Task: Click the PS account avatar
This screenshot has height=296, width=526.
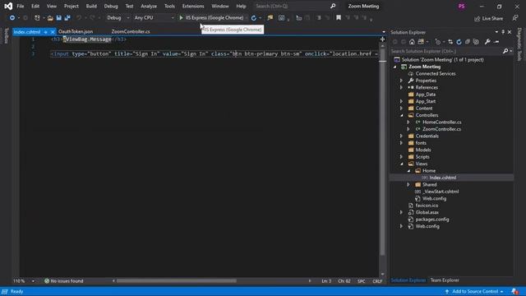Action: click(x=462, y=6)
